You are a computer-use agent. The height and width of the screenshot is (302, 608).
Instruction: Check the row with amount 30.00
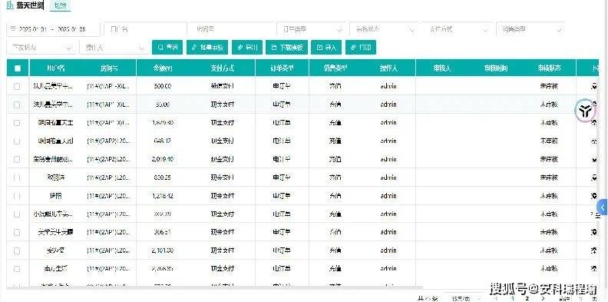(17, 105)
